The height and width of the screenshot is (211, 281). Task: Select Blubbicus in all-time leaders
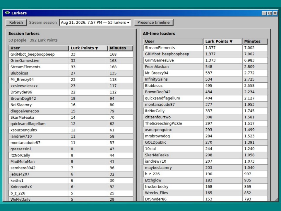click(205, 86)
